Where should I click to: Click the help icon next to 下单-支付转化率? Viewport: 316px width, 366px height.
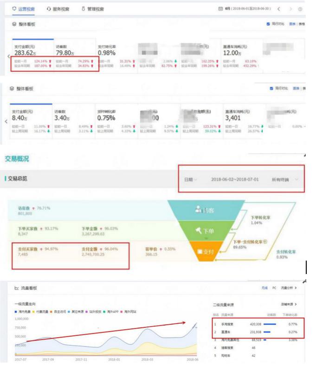(265, 242)
